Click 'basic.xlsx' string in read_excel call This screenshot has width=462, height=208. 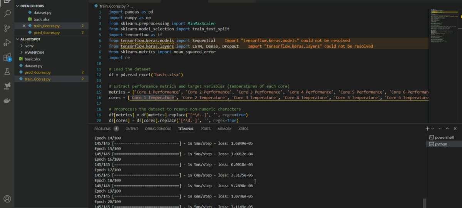click(168, 75)
